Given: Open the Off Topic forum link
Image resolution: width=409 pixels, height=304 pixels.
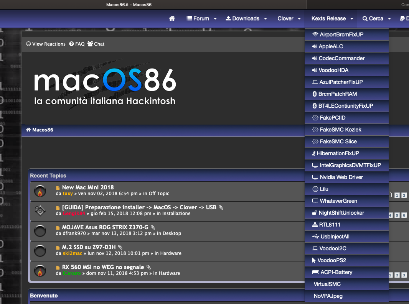Looking at the screenshot, I should pyautogui.click(x=159, y=194).
